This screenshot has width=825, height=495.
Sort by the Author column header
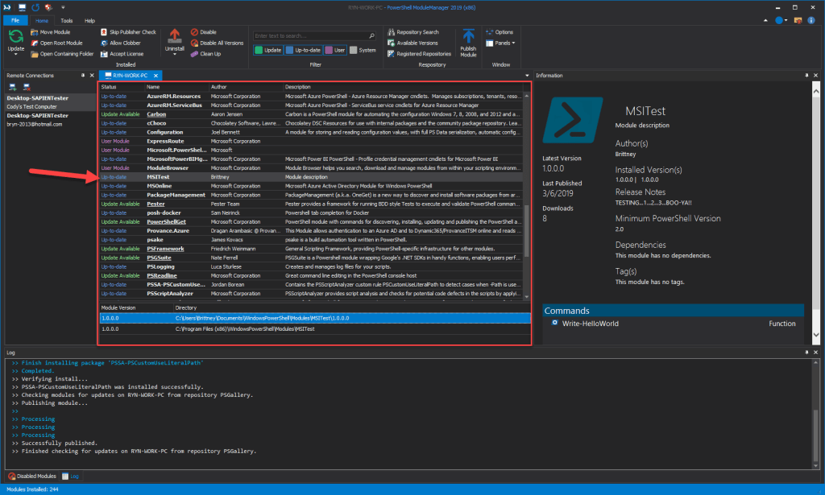pyautogui.click(x=219, y=87)
